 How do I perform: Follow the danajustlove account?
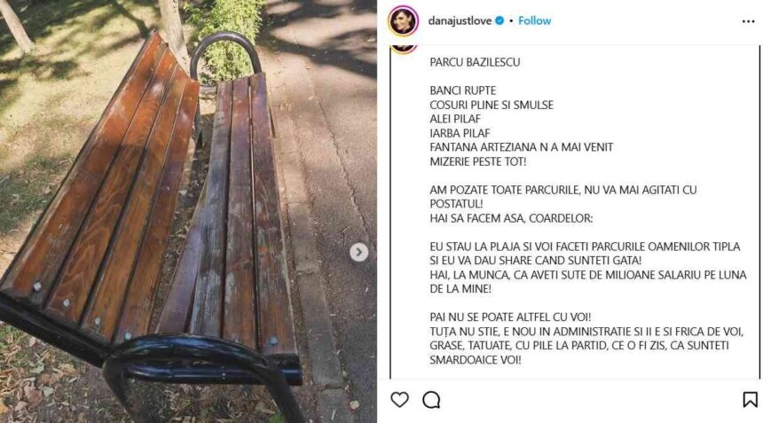click(x=534, y=21)
